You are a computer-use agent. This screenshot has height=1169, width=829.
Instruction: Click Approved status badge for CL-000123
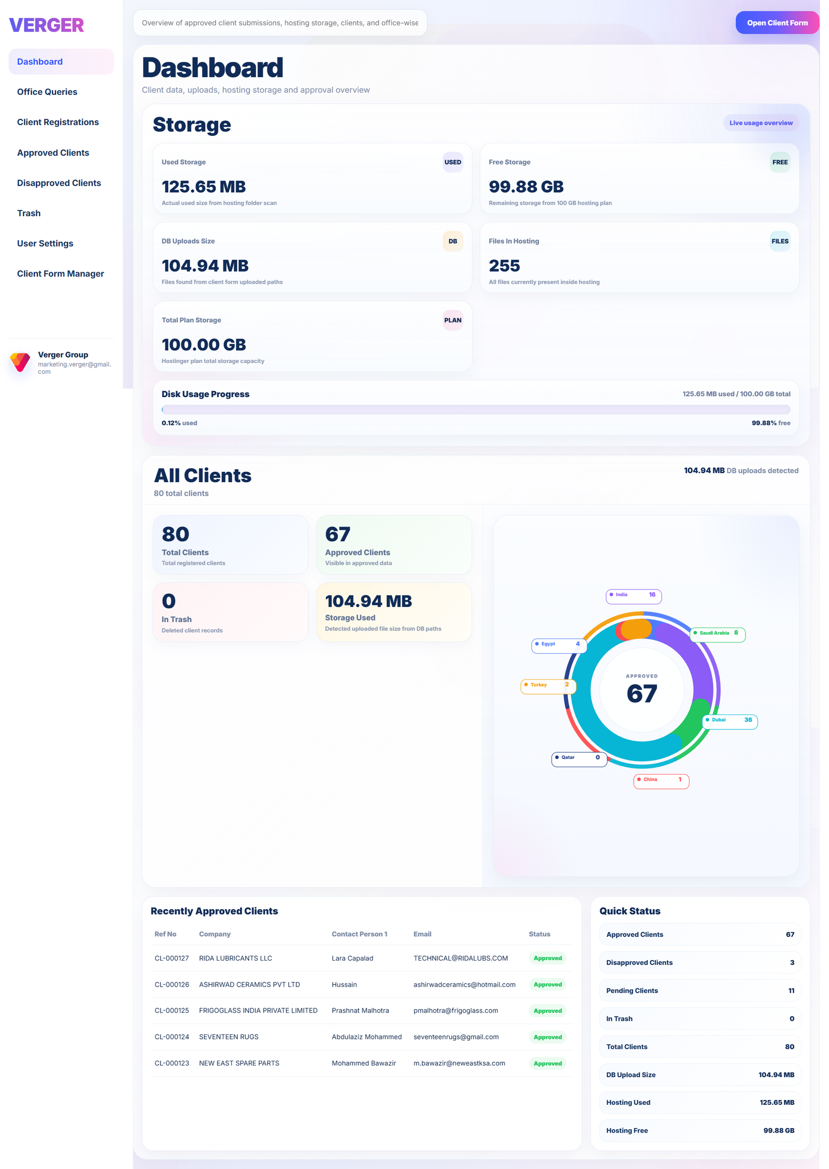547,1063
